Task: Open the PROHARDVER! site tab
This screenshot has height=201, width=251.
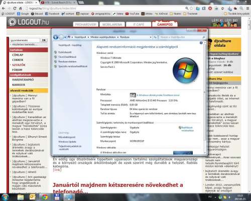Action: [x=85, y=25]
